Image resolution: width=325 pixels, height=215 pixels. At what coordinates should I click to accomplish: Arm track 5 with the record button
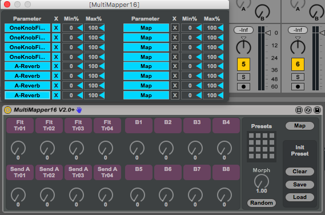coord(243,86)
